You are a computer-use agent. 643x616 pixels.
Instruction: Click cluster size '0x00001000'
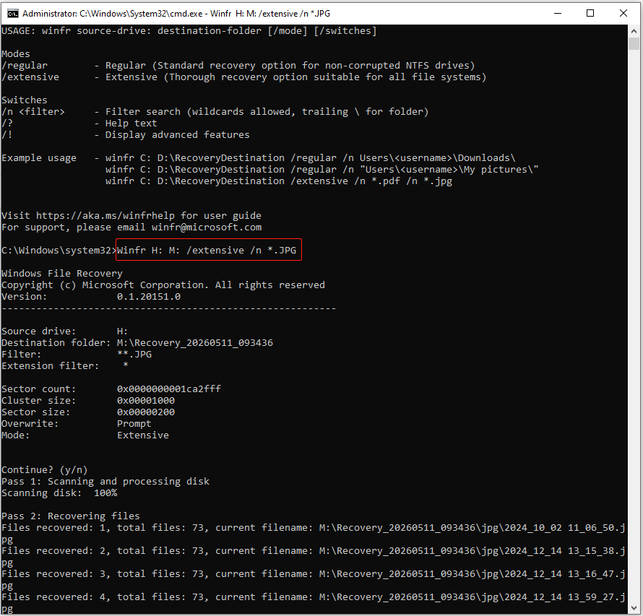click(x=145, y=400)
